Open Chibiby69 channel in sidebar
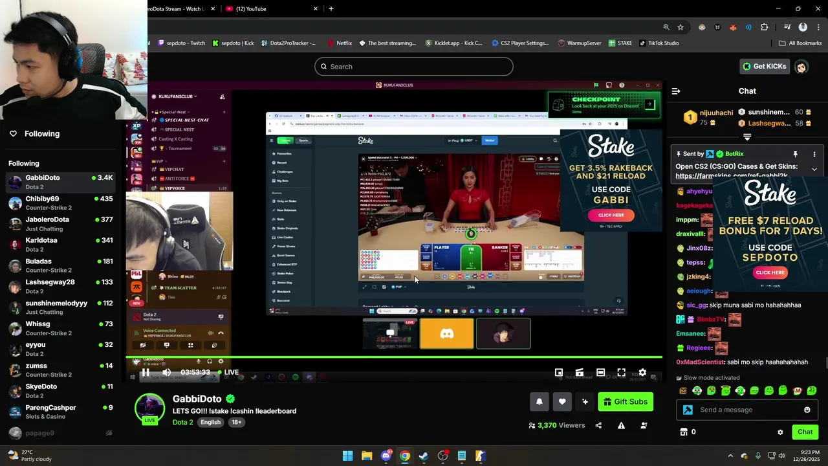This screenshot has width=828, height=466. (61, 203)
